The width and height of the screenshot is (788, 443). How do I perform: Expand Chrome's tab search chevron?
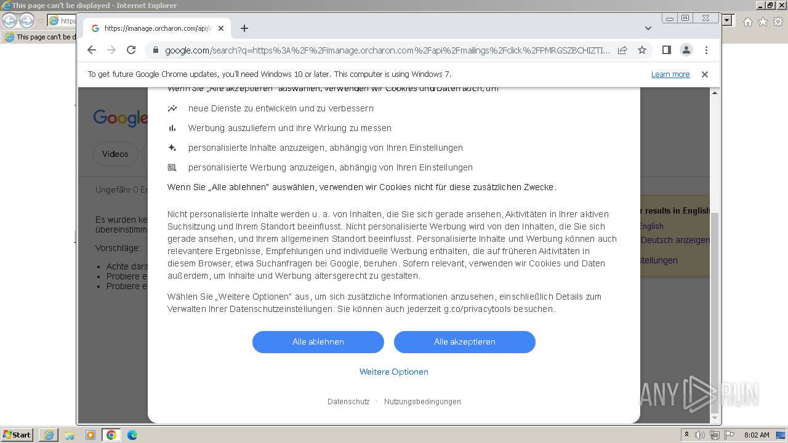coord(648,28)
